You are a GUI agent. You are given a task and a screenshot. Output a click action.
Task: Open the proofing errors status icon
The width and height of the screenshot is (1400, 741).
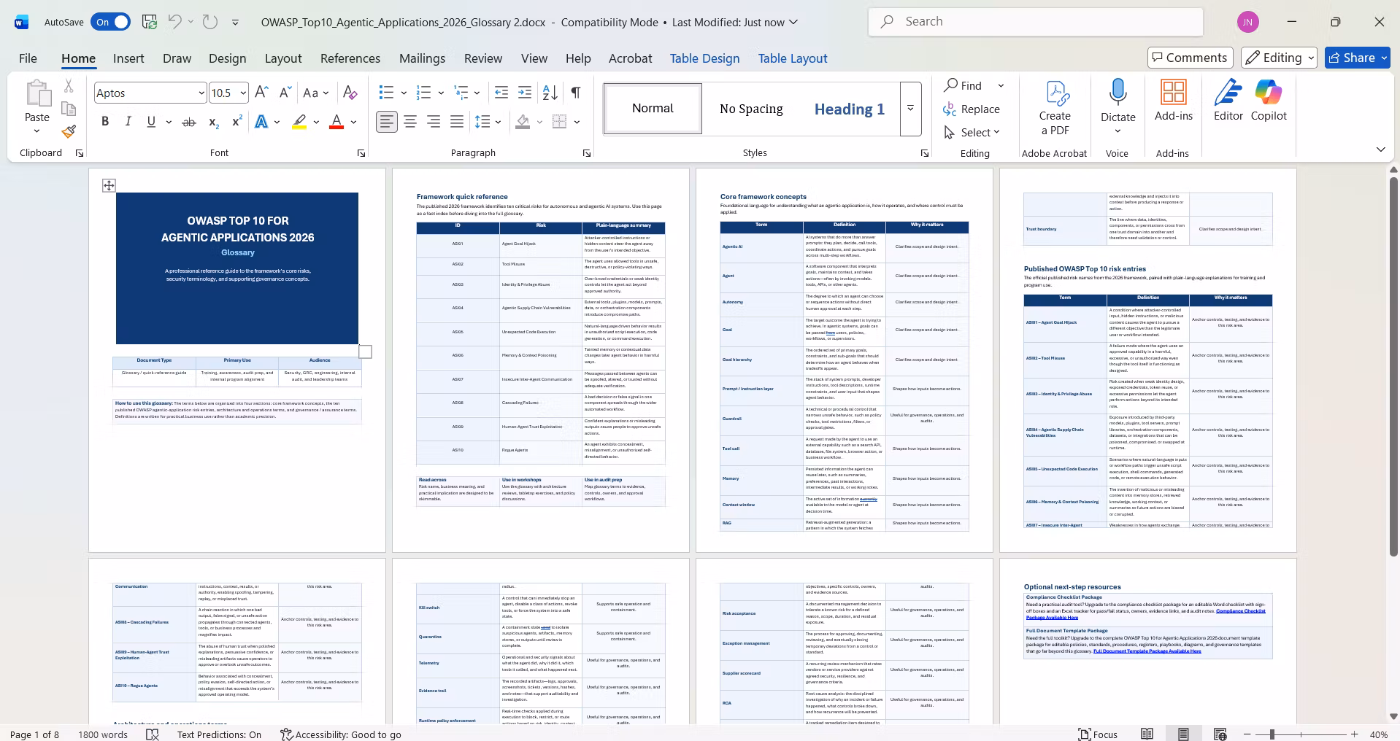pos(153,734)
